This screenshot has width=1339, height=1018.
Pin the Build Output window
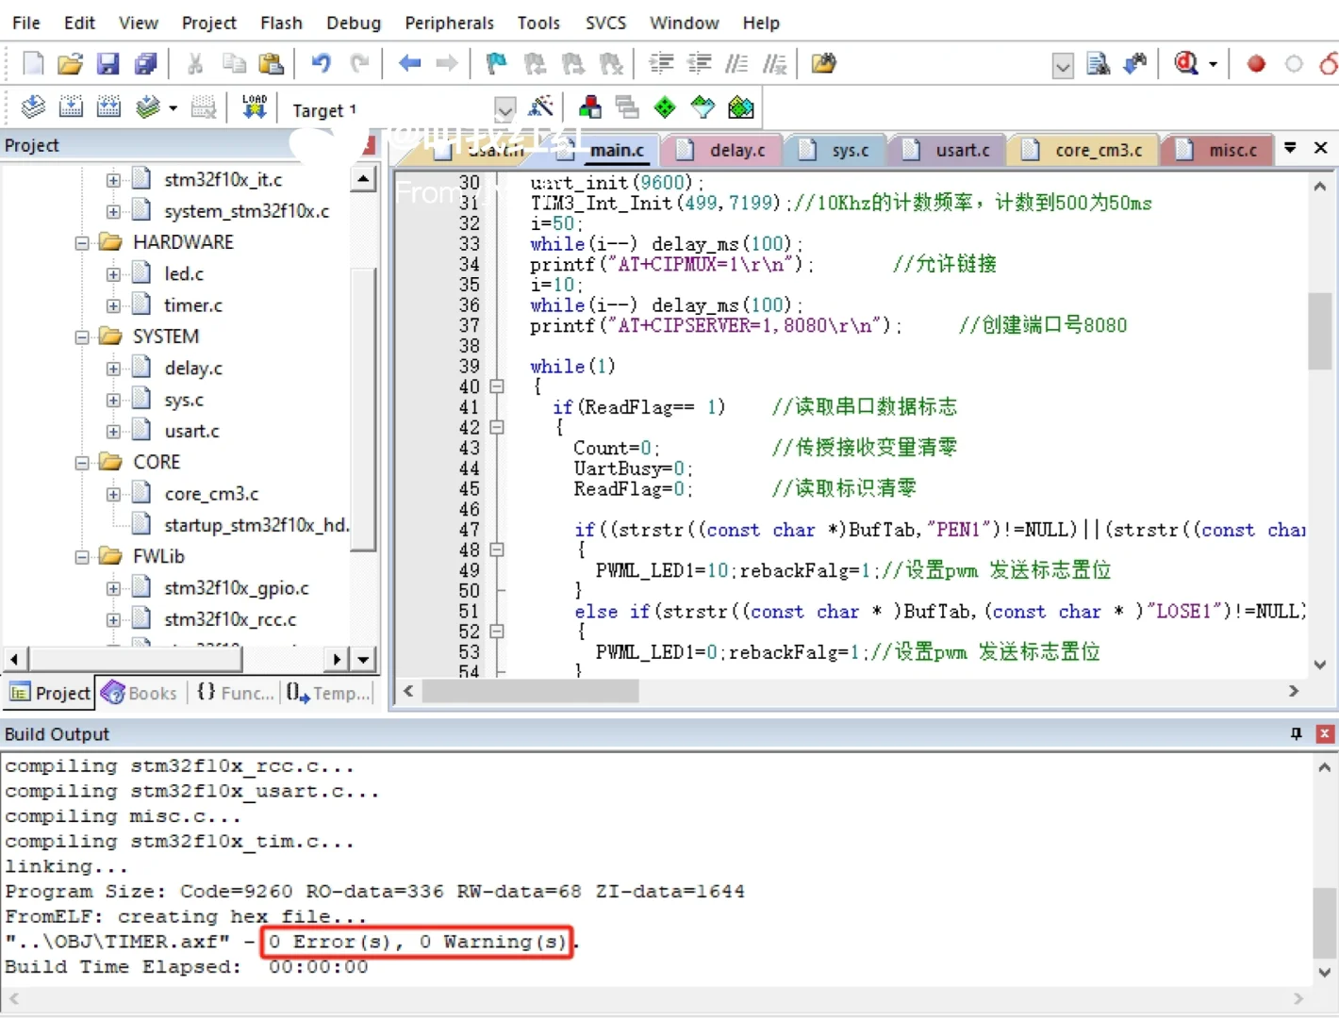pos(1296,733)
